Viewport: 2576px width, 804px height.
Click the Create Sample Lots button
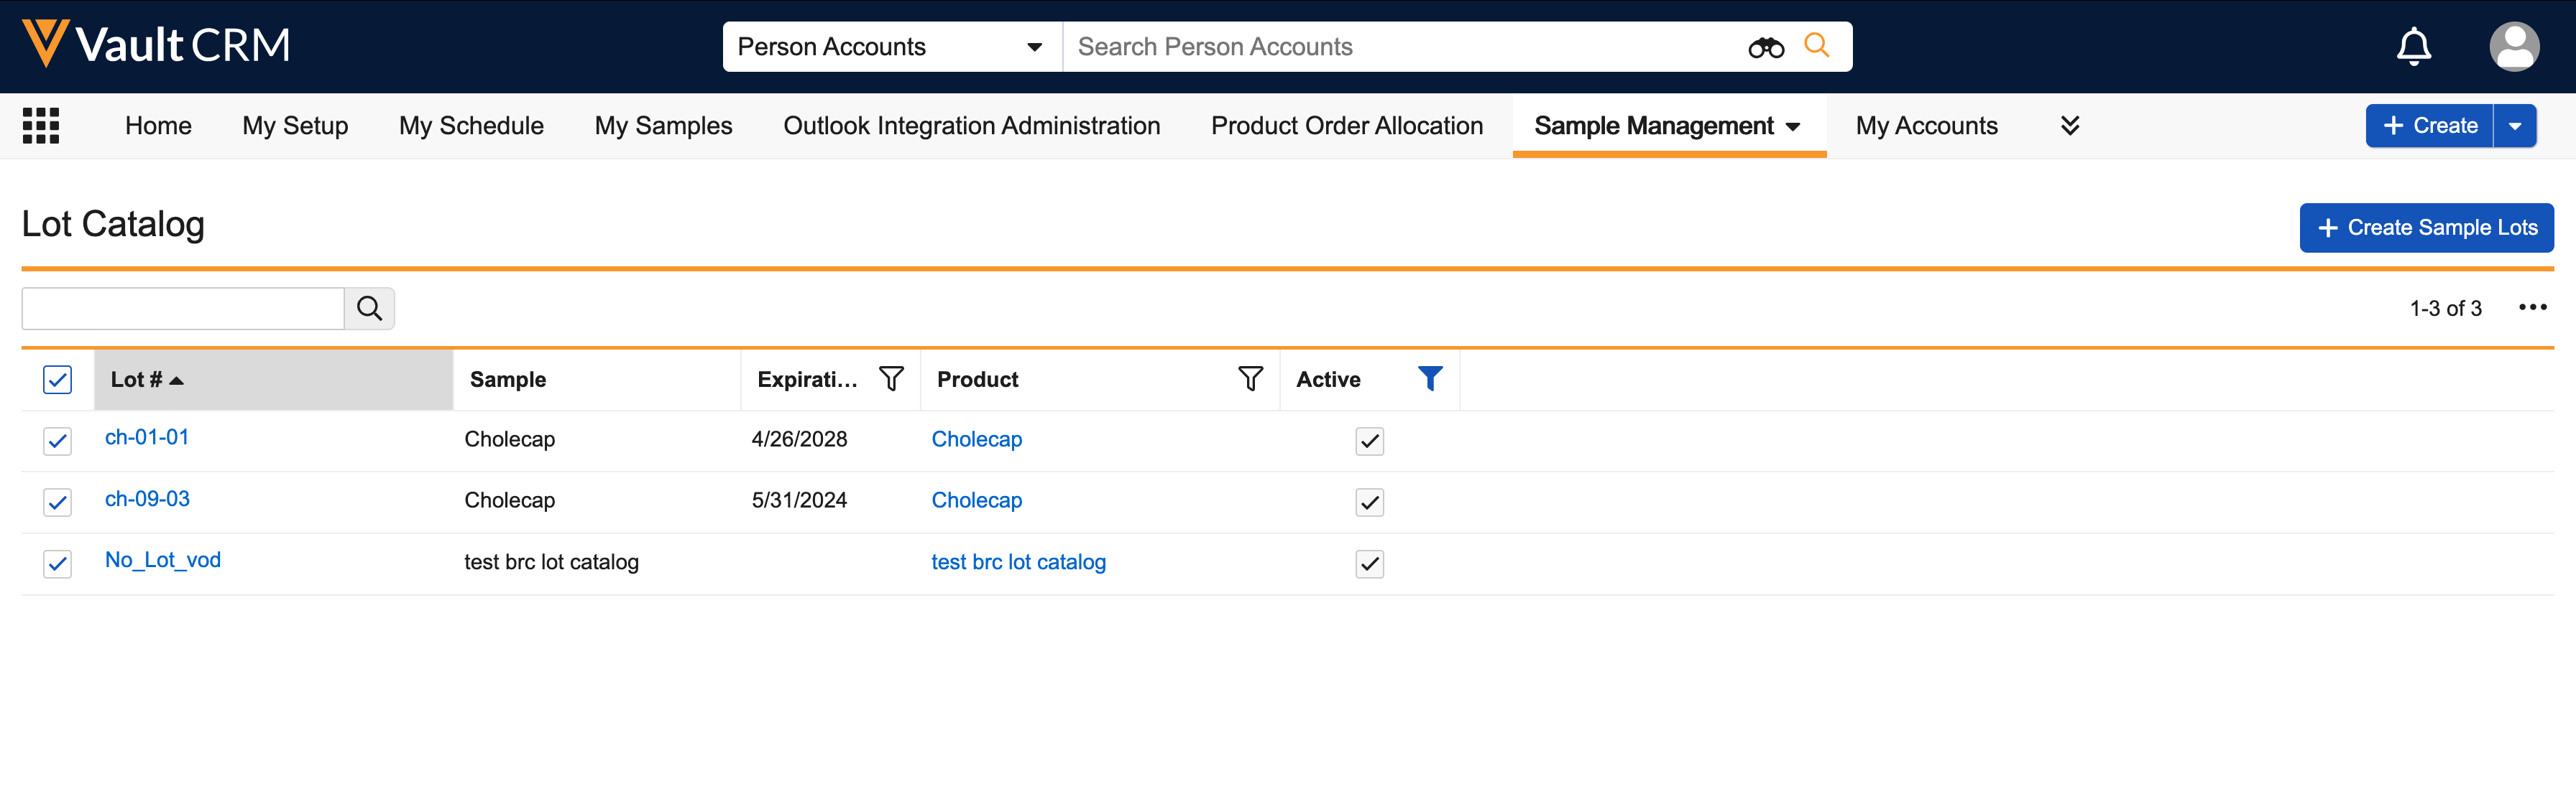(2426, 228)
